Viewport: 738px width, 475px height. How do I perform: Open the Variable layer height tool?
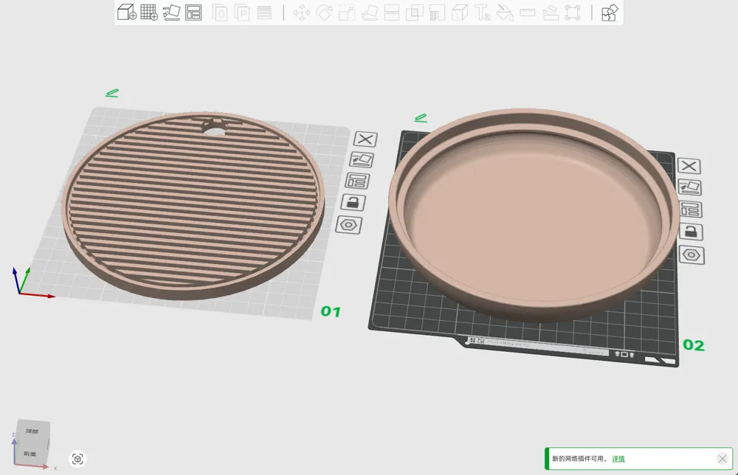tap(264, 13)
